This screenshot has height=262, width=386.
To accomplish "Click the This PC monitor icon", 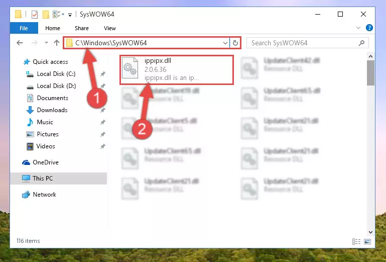I will click(26, 179).
